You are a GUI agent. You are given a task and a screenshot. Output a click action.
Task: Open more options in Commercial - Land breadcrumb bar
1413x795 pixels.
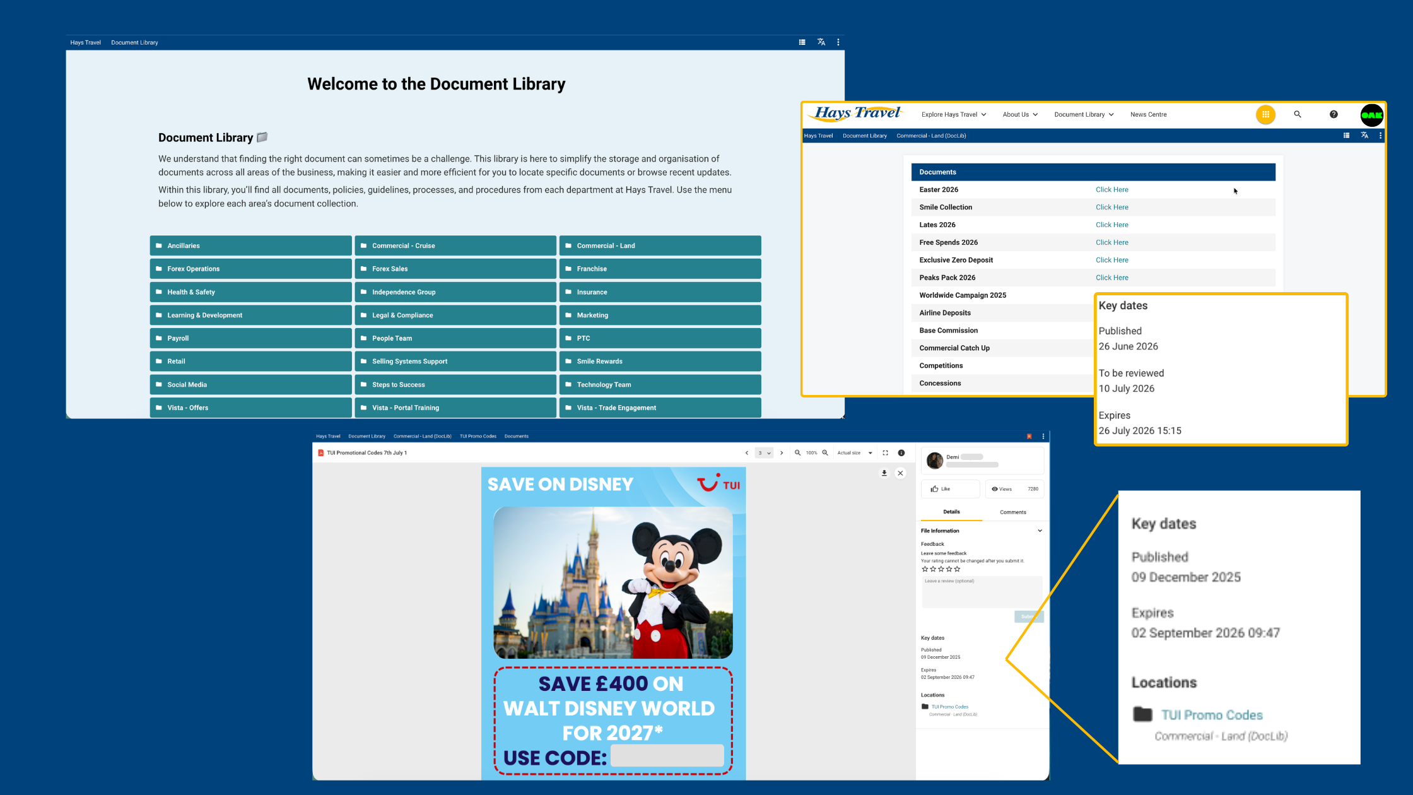1380,136
